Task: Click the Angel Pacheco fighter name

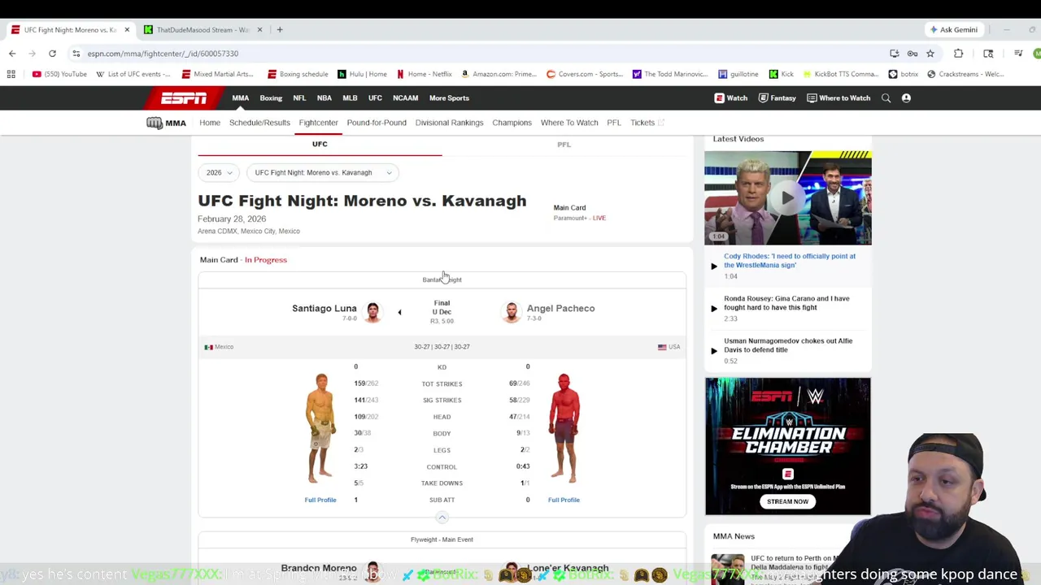Action: click(x=560, y=309)
